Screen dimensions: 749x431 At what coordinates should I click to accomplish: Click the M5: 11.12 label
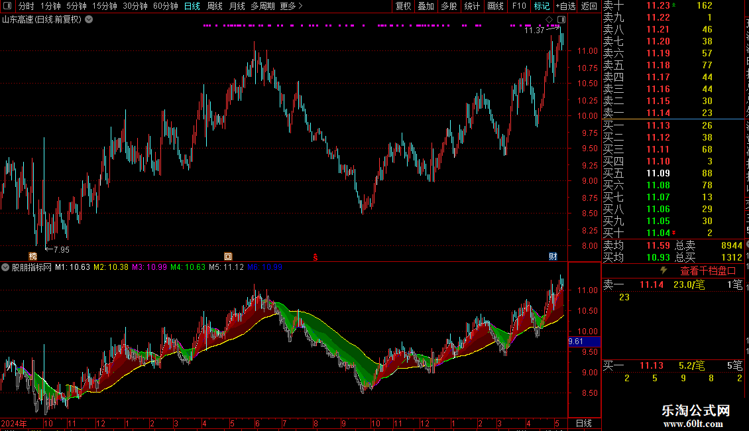click(x=226, y=268)
